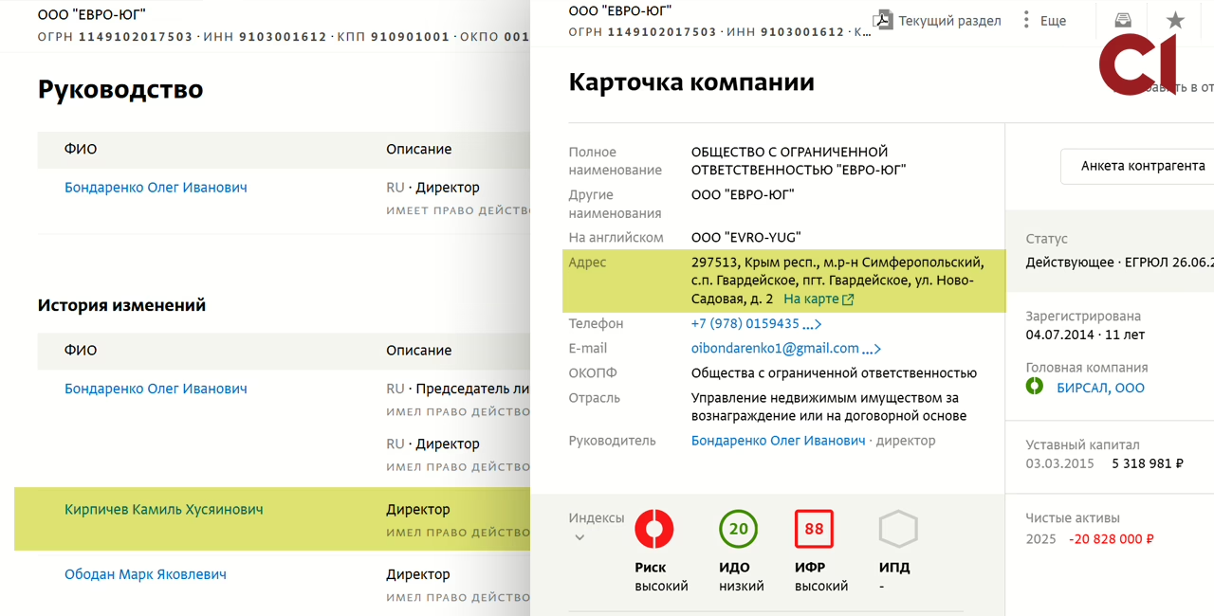Click the Руководство page heading
The height and width of the screenshot is (616, 1214).
click(x=120, y=89)
